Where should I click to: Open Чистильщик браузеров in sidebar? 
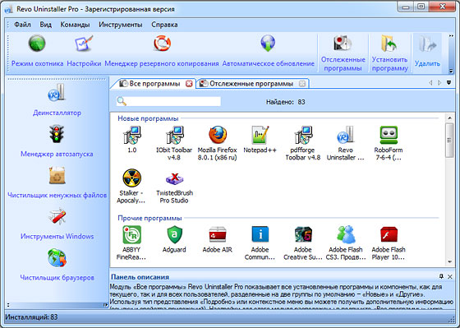(57, 265)
